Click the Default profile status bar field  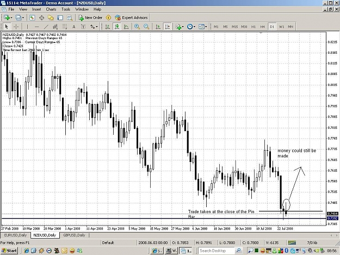(x=119, y=242)
